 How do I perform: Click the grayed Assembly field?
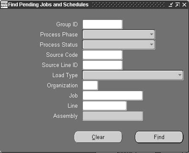[112, 116]
